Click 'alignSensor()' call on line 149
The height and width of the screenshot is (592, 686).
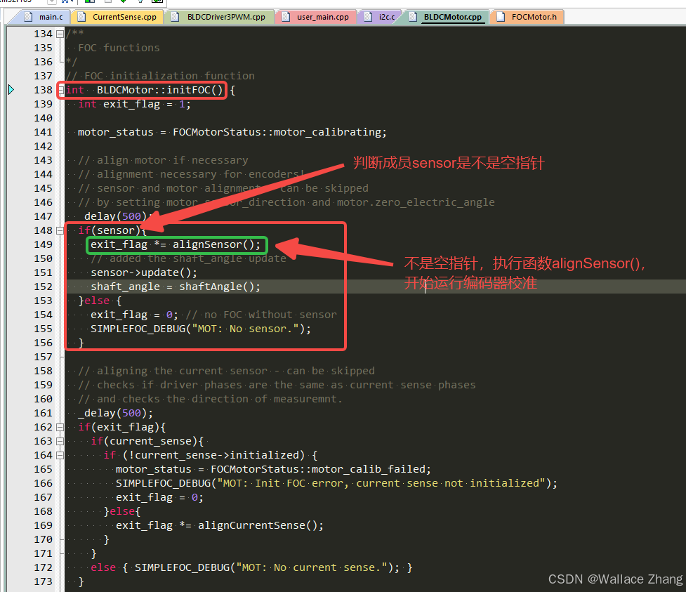pyautogui.click(x=213, y=244)
